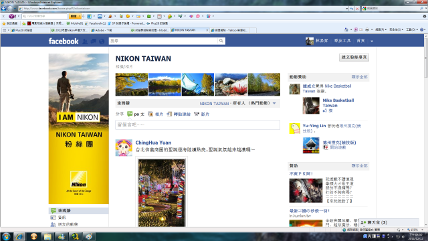Click the IE forward navigation button
Image resolution: width=428 pixels, height=241 pixels.
click(x=11, y=9)
